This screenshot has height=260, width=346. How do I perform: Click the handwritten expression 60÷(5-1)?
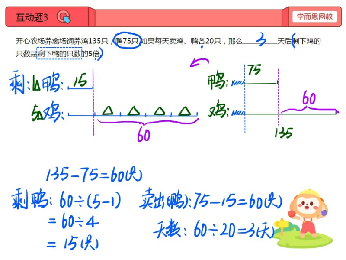[x=90, y=201]
